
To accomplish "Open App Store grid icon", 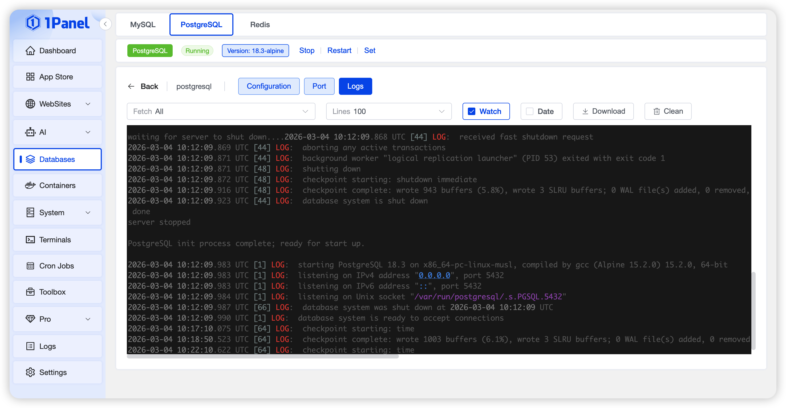I will tap(30, 77).
